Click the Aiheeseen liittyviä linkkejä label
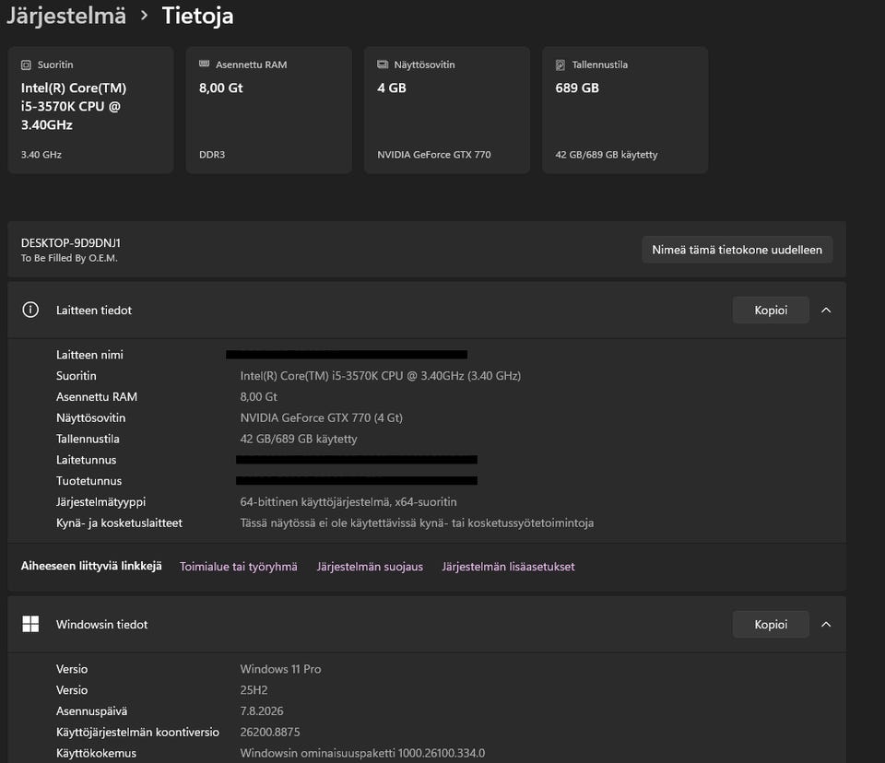This screenshot has width=885, height=763. [91, 566]
